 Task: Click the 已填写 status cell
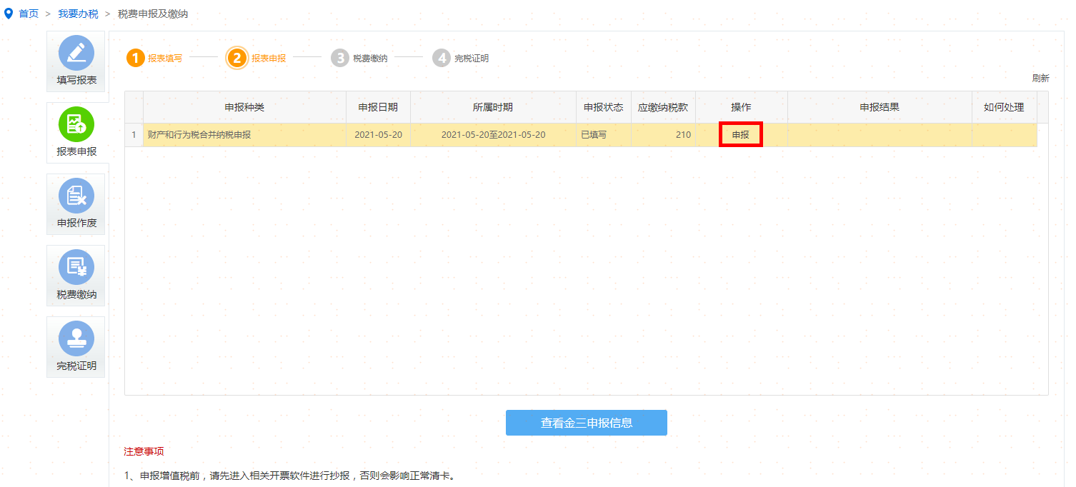[x=604, y=135]
